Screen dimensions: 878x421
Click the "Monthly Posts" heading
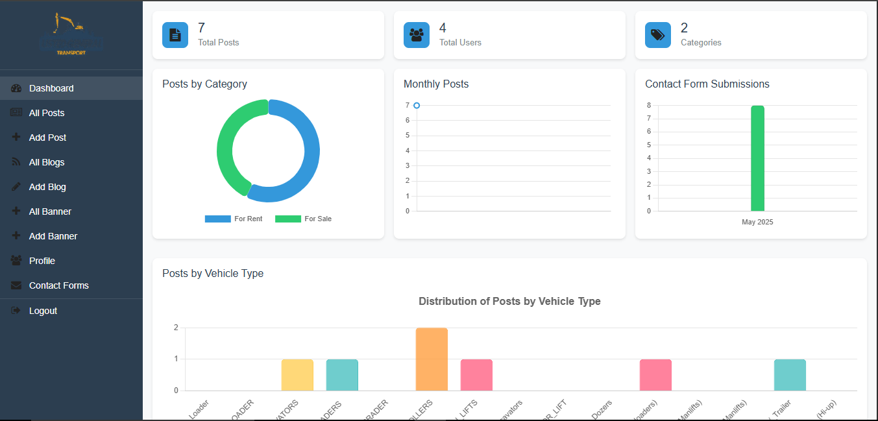tap(436, 84)
